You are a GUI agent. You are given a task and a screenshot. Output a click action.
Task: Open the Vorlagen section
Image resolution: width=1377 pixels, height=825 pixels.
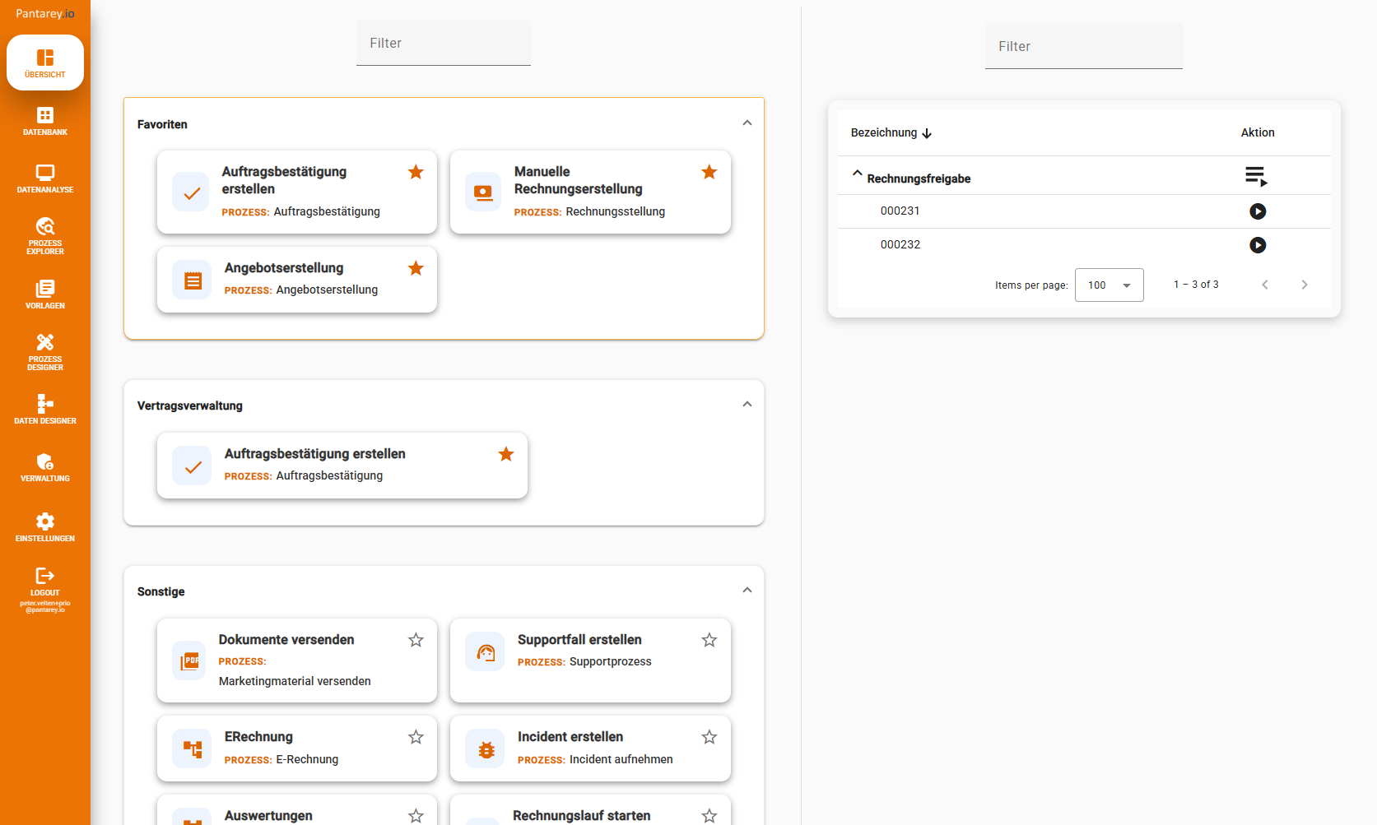click(x=45, y=294)
